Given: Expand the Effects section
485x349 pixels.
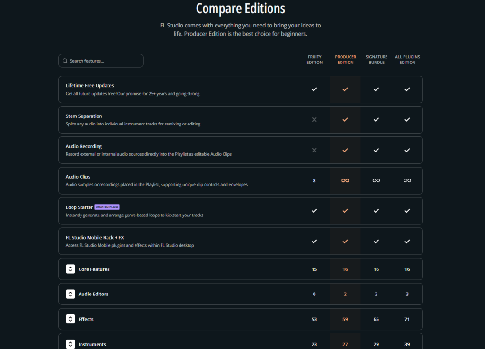Looking at the screenshot, I should pyautogui.click(x=71, y=319).
